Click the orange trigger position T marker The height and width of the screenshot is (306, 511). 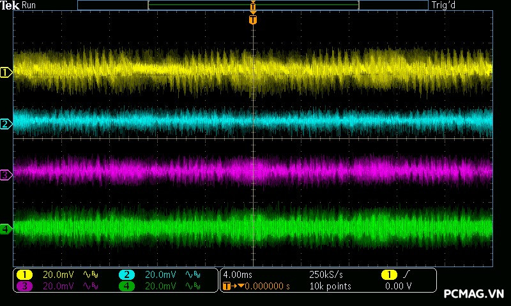(253, 20)
